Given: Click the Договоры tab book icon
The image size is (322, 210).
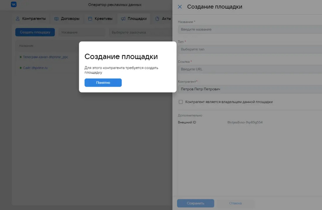Looking at the screenshot, I should pos(56,19).
